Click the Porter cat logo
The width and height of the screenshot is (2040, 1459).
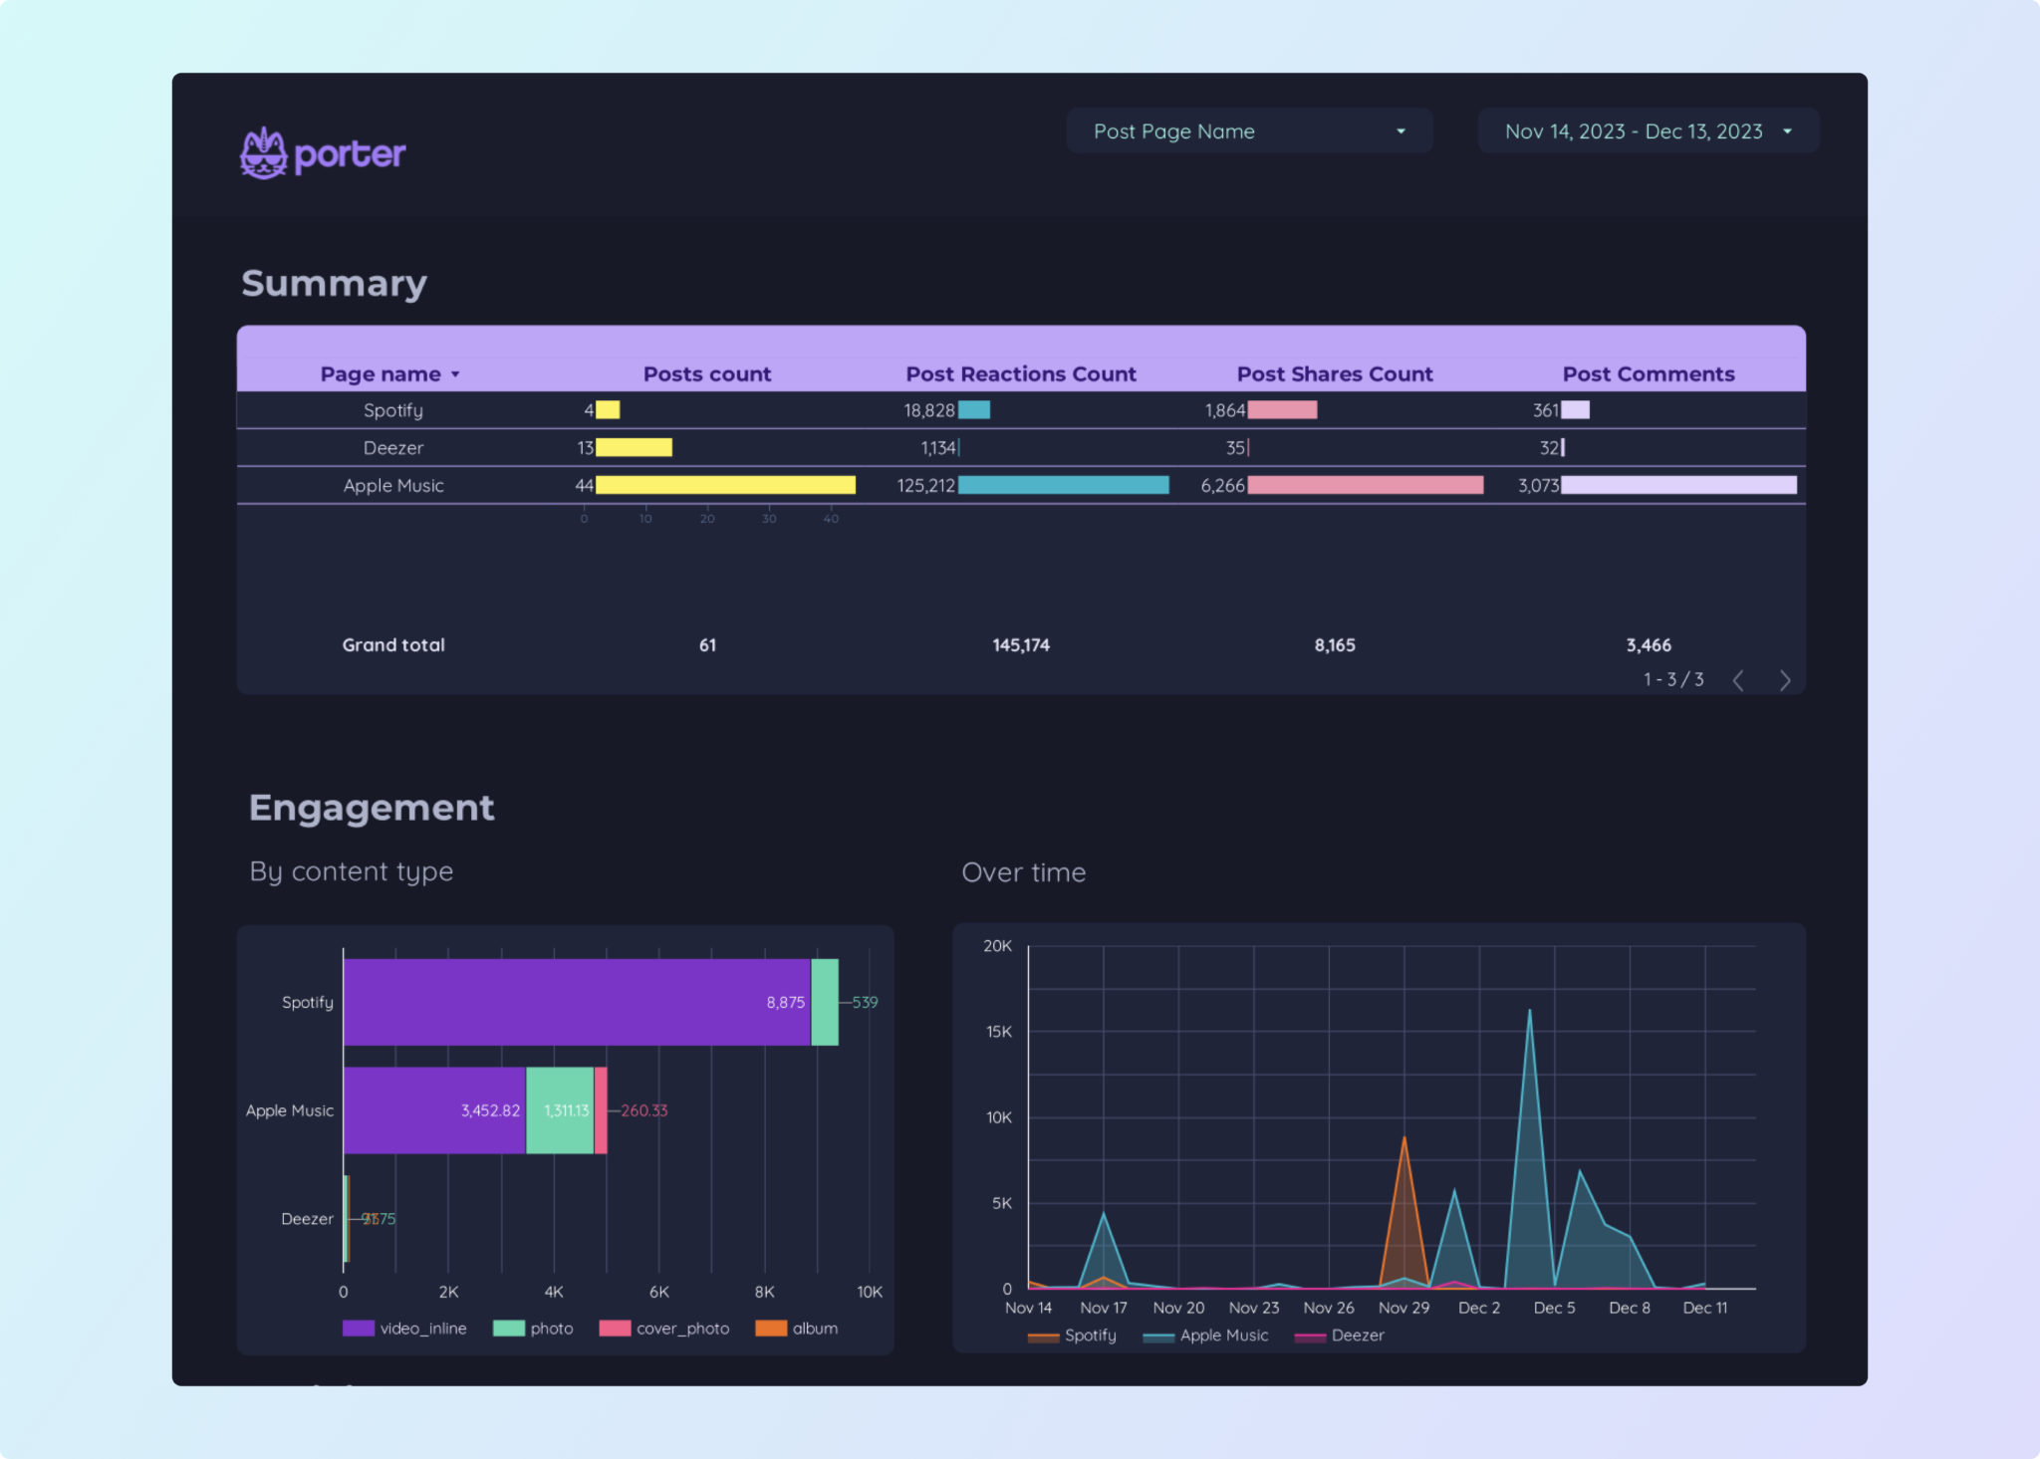(x=263, y=152)
